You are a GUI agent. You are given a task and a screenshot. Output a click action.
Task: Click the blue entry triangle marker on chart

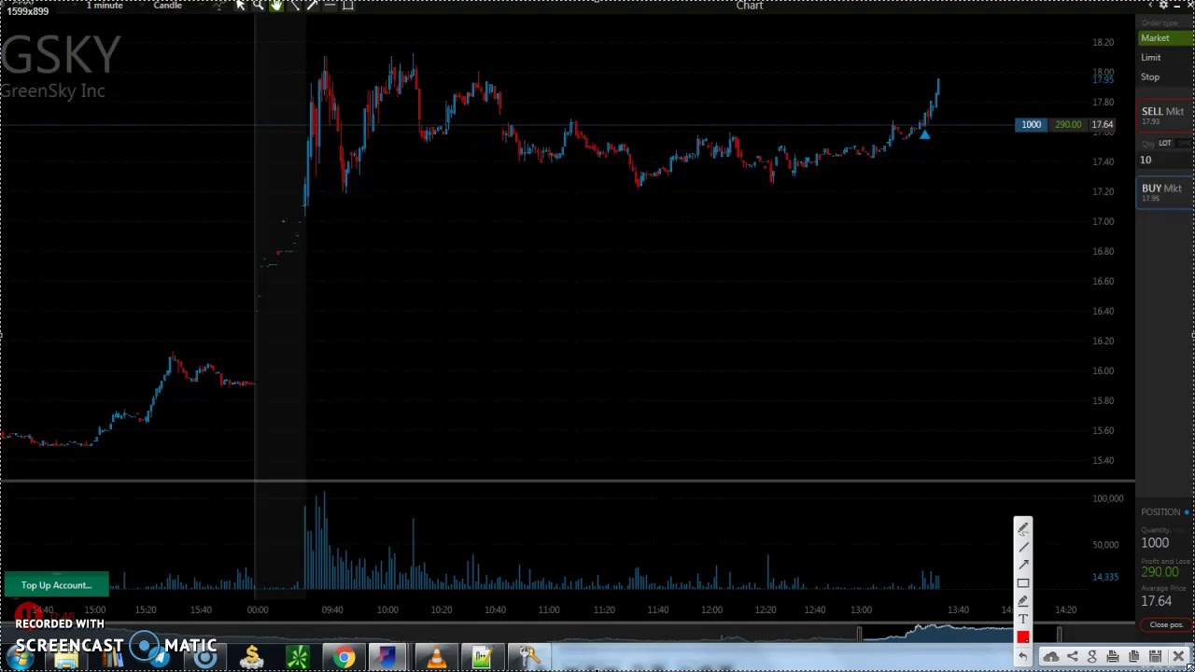coord(924,135)
